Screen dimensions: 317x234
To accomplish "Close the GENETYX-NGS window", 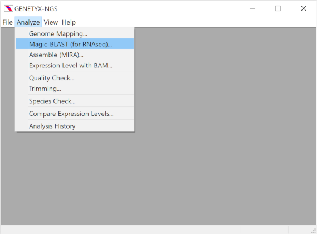I will point(303,8).
